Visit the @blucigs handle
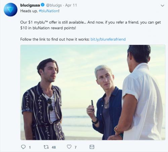 [54, 5]
